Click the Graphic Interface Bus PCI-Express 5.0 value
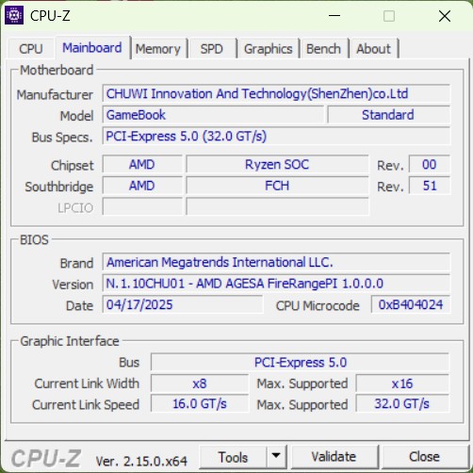This screenshot has height=473, width=473. (x=300, y=362)
